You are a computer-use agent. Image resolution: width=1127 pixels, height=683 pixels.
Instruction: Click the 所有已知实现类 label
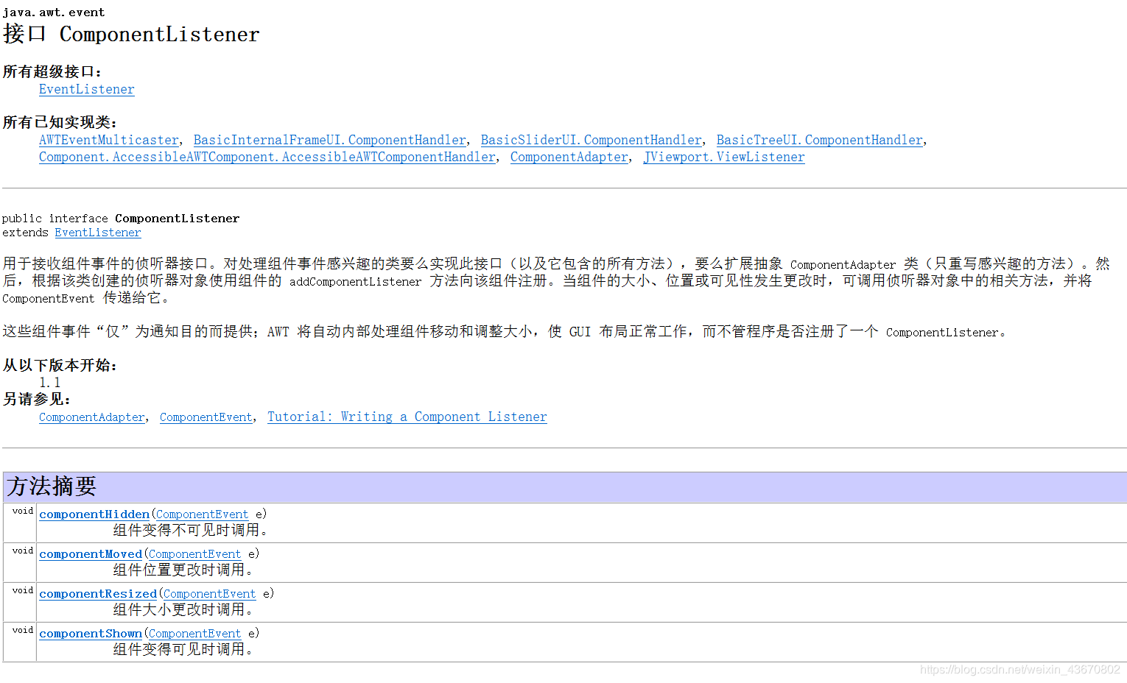[60, 122]
